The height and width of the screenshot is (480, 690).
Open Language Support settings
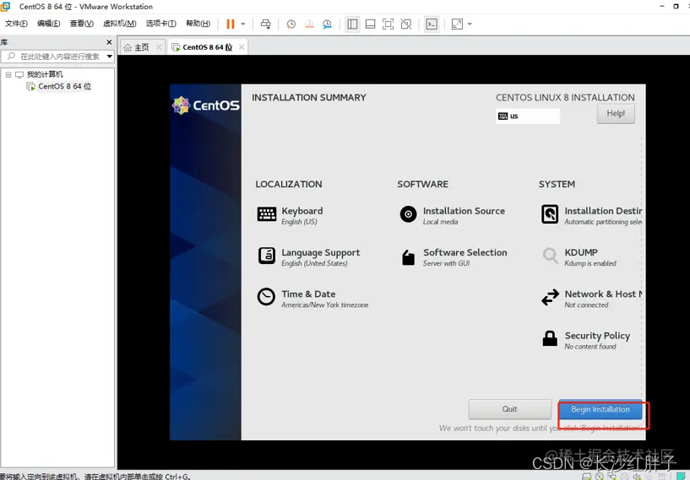click(x=308, y=257)
